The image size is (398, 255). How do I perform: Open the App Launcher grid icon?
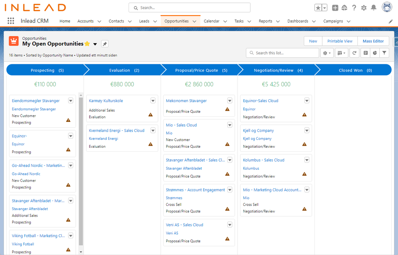11,21
